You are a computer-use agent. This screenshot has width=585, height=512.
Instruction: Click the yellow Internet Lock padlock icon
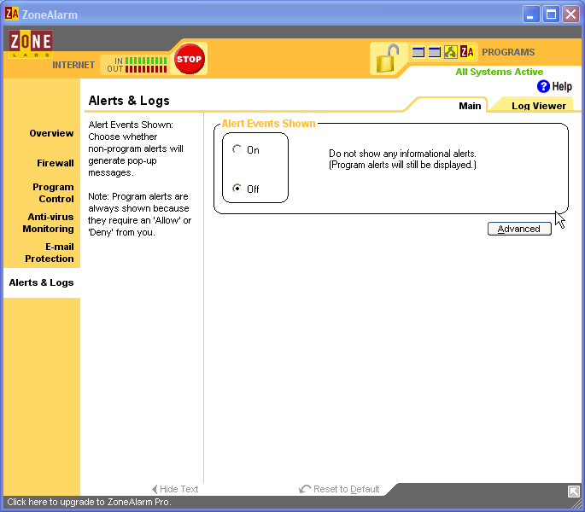[387, 59]
